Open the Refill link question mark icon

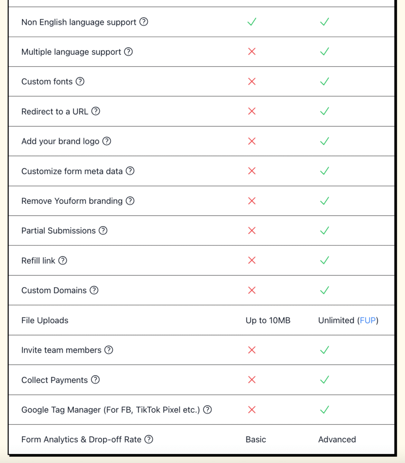click(x=62, y=260)
